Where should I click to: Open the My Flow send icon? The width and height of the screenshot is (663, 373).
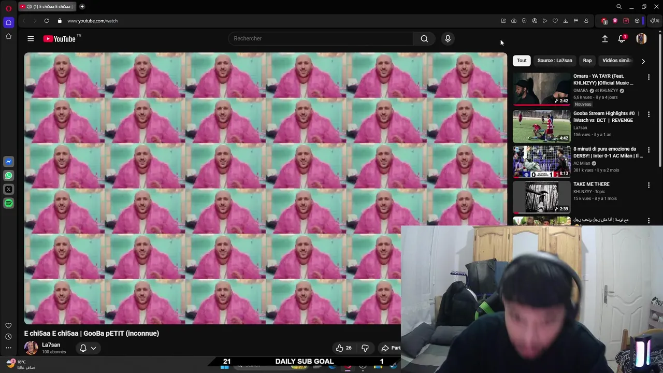[x=544, y=21]
